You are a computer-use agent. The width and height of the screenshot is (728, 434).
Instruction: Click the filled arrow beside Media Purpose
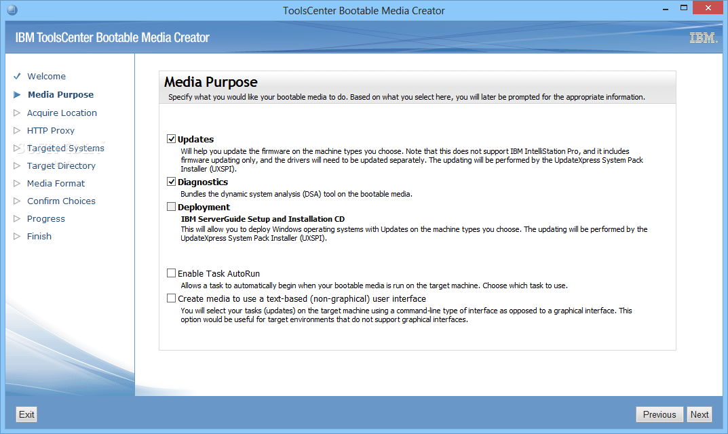[x=17, y=95]
